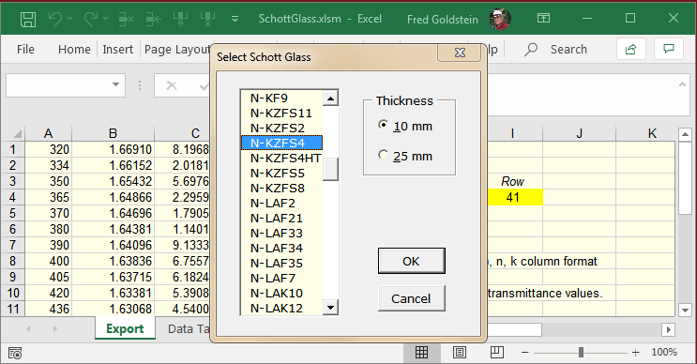Screen dimensions: 697x364
Task: Click the formula bar Cancel X icon
Action: click(171, 85)
